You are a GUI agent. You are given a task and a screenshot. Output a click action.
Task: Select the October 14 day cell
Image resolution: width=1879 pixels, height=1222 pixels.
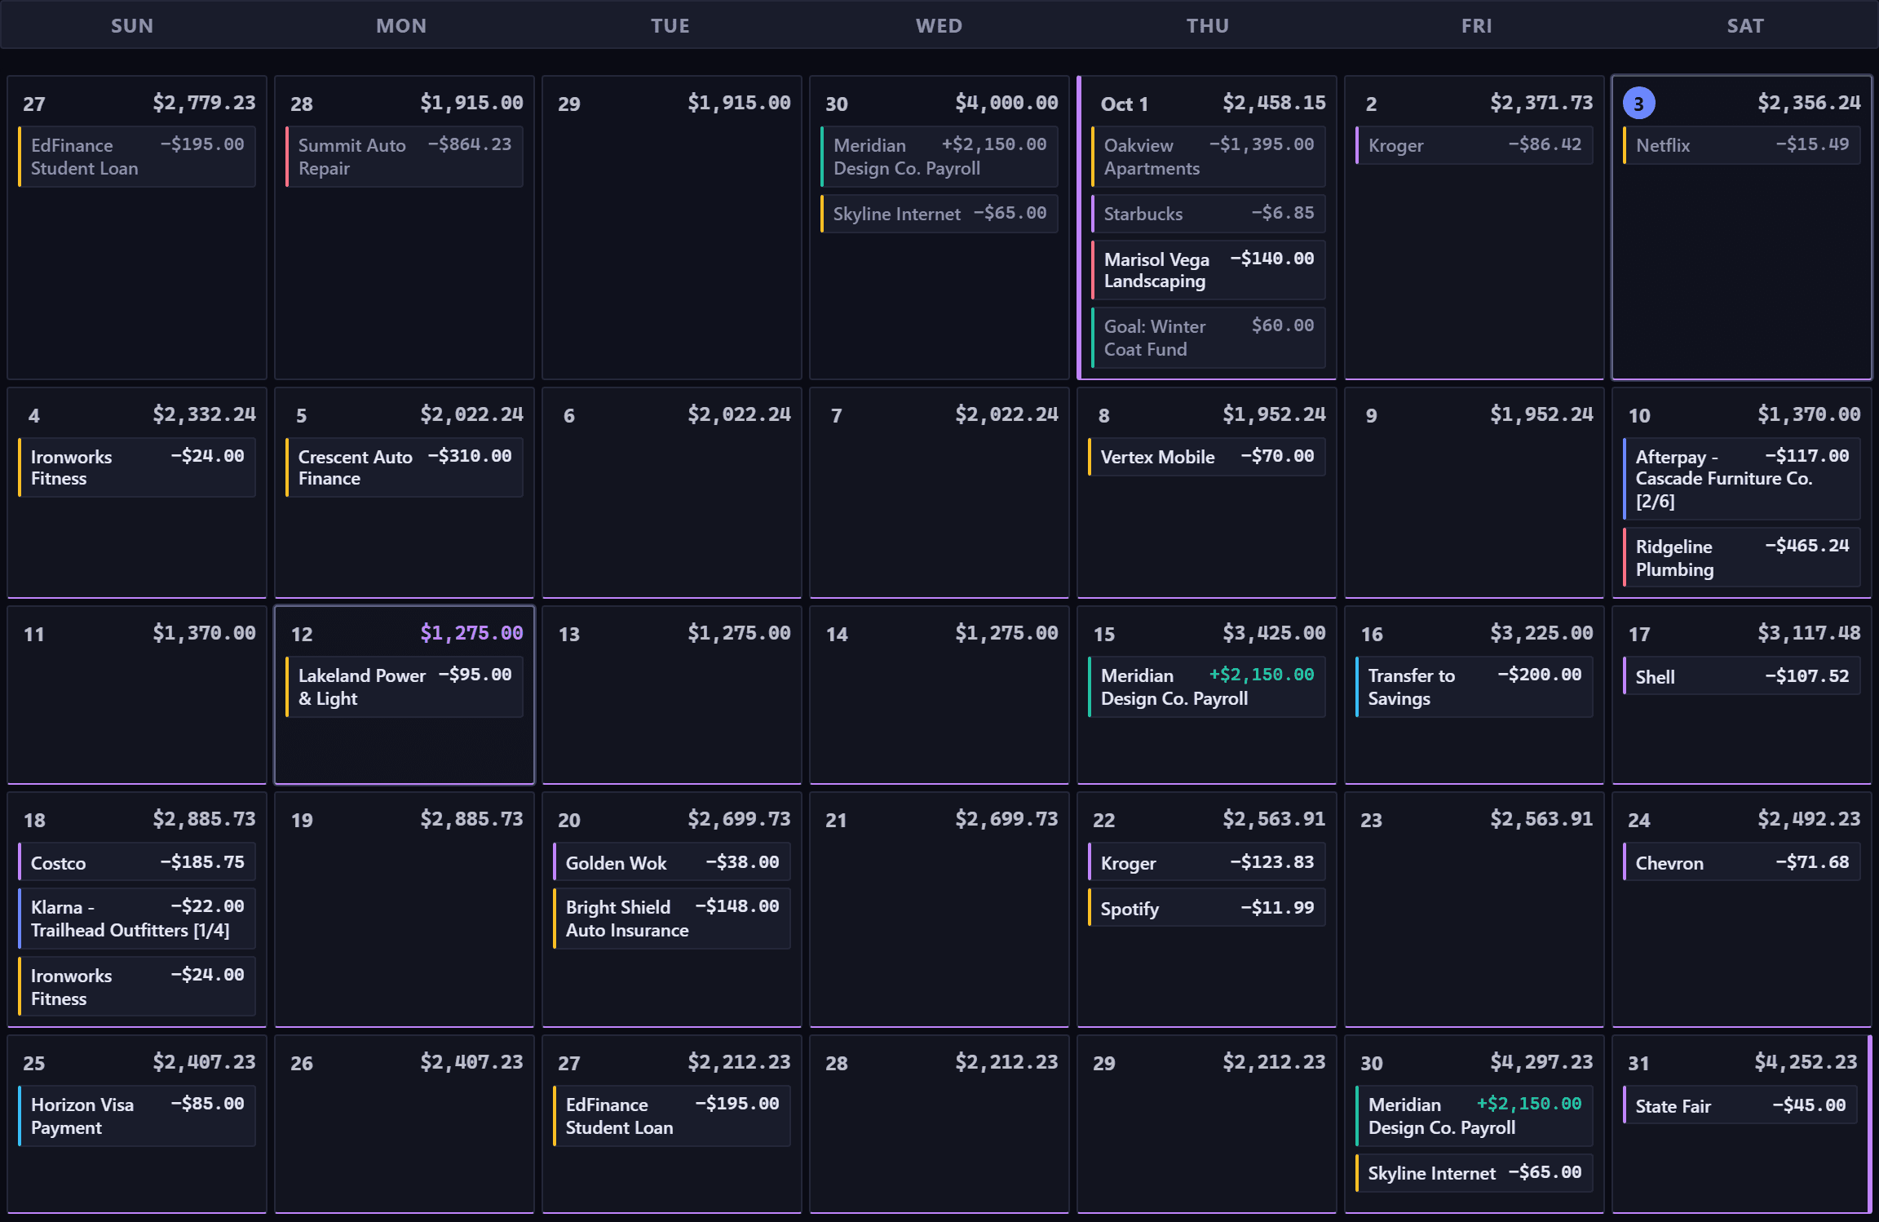point(939,695)
